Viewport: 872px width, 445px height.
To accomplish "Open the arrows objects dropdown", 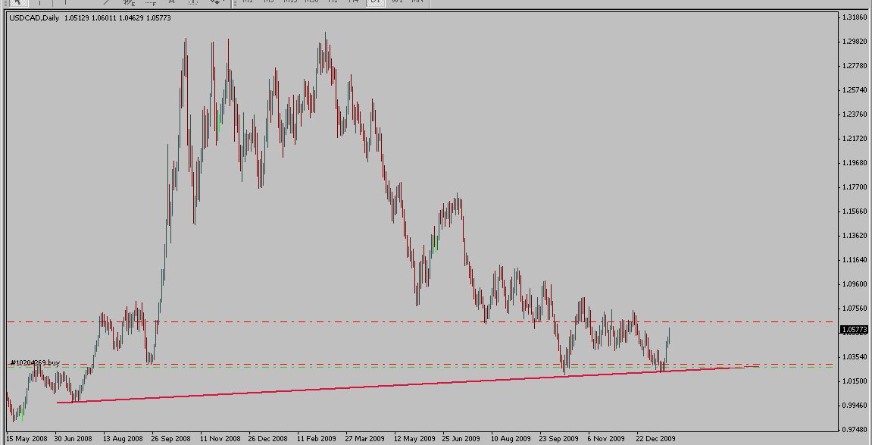I will (x=217, y=2).
